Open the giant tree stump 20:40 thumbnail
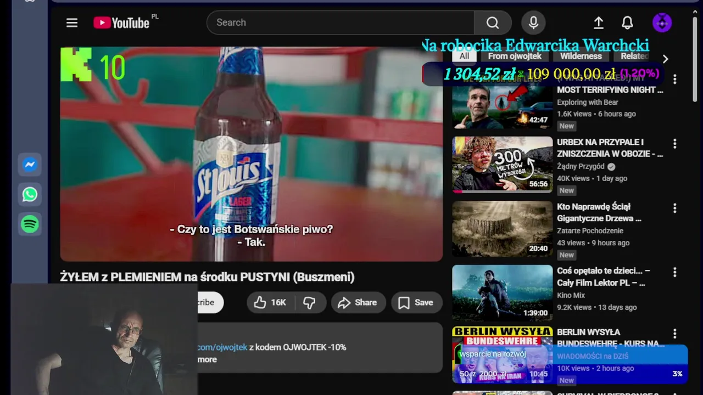Screen dimensions: 703x395 tap(503, 229)
